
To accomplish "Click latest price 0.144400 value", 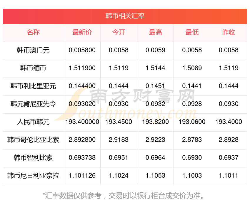I will 82,86.
